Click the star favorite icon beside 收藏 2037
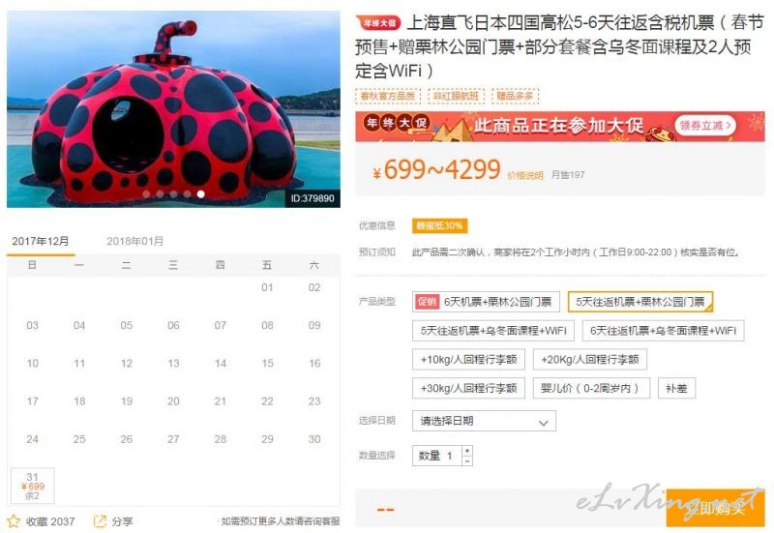Screen dimensions: 774x533 (x=14, y=521)
